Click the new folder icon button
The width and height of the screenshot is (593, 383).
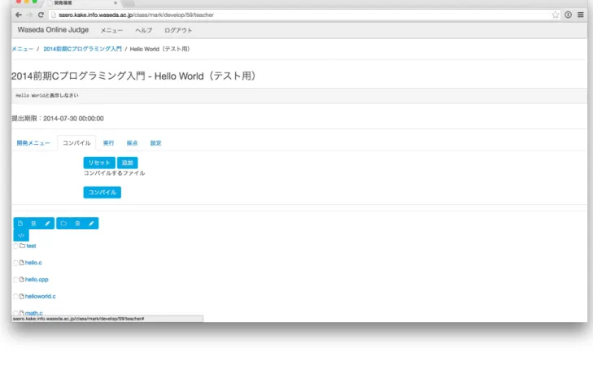point(63,224)
